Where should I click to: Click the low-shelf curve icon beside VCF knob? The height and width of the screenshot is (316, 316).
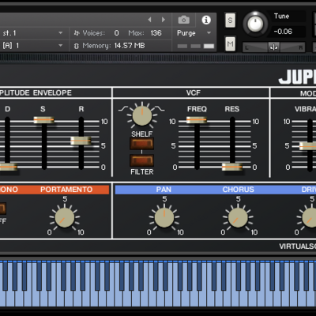[x=123, y=109]
